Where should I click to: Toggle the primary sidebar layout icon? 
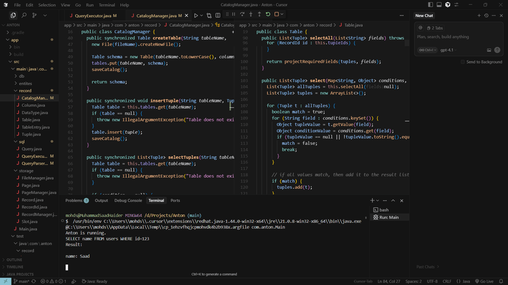[430, 5]
